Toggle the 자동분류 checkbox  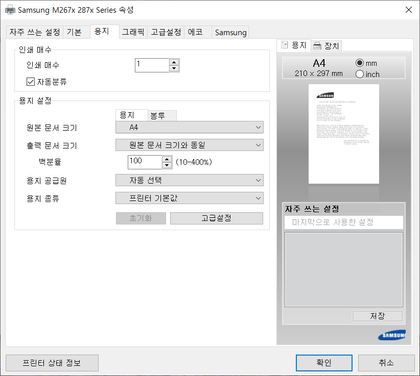point(31,82)
